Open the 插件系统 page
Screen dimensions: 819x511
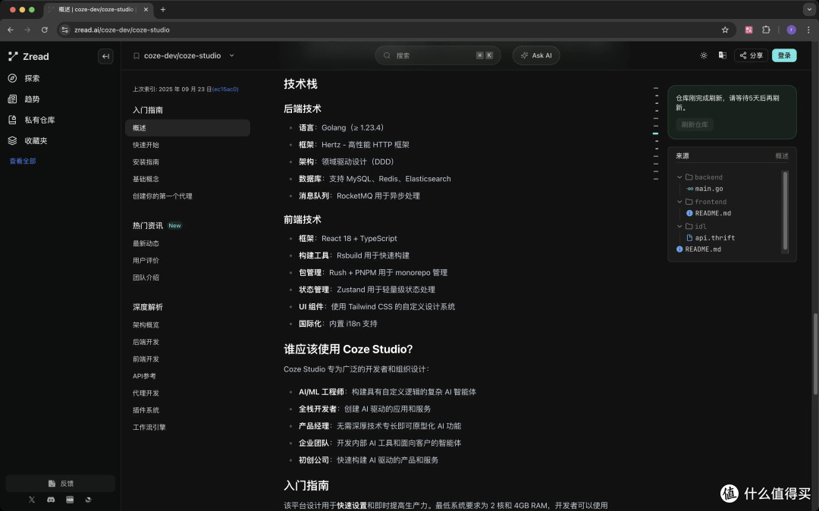tap(146, 410)
